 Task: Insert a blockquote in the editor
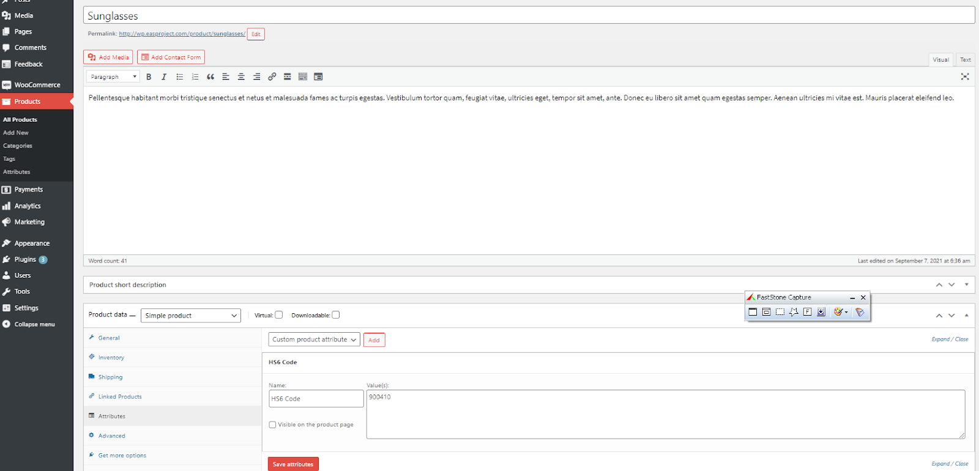[x=210, y=77]
